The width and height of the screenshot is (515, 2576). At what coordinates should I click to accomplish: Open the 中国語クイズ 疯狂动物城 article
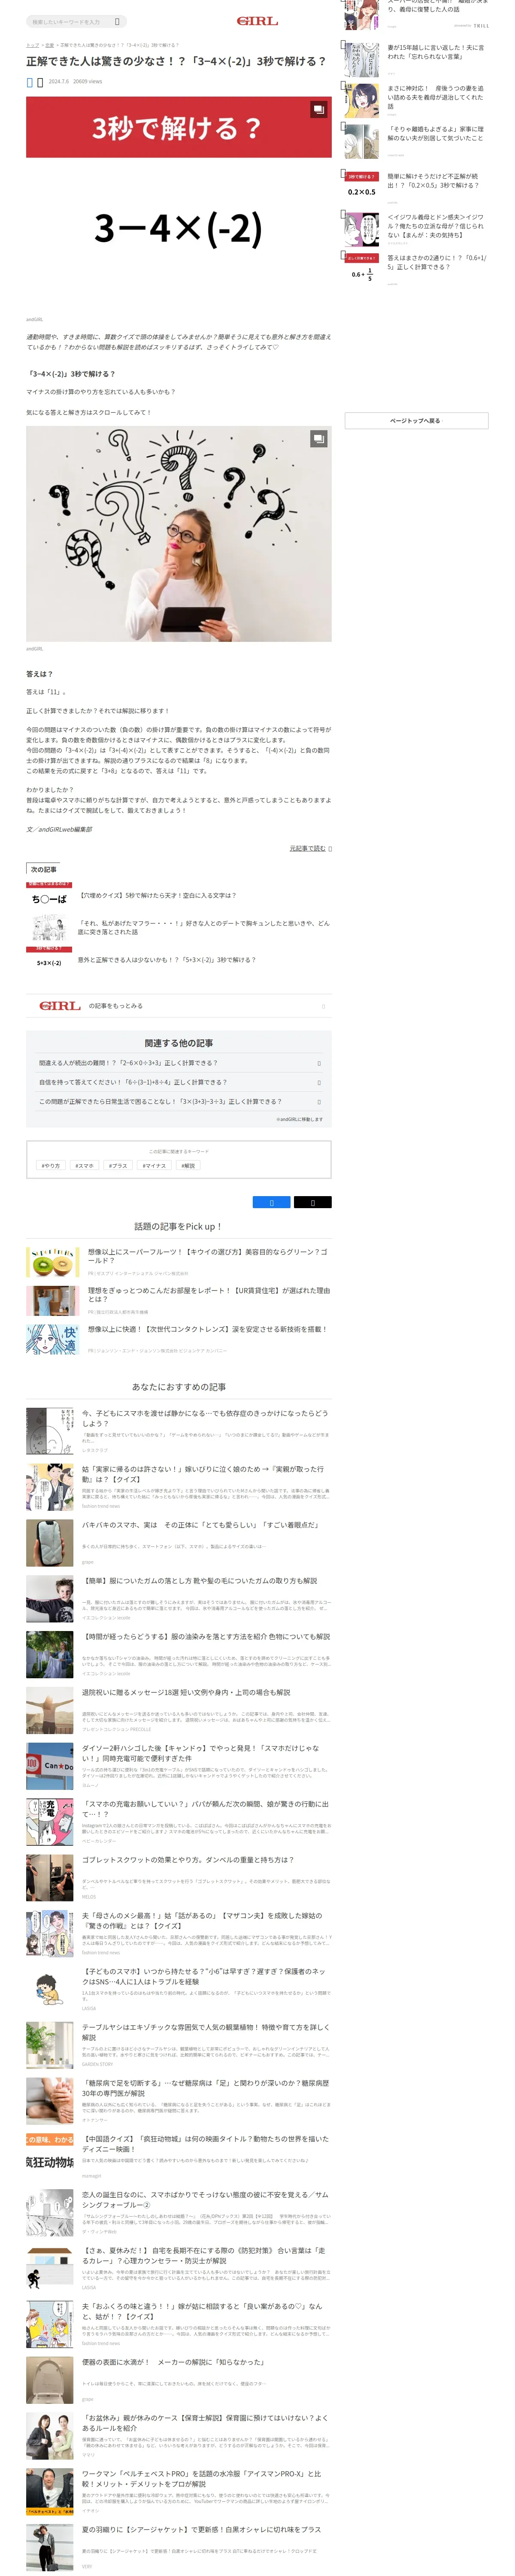205,2145
